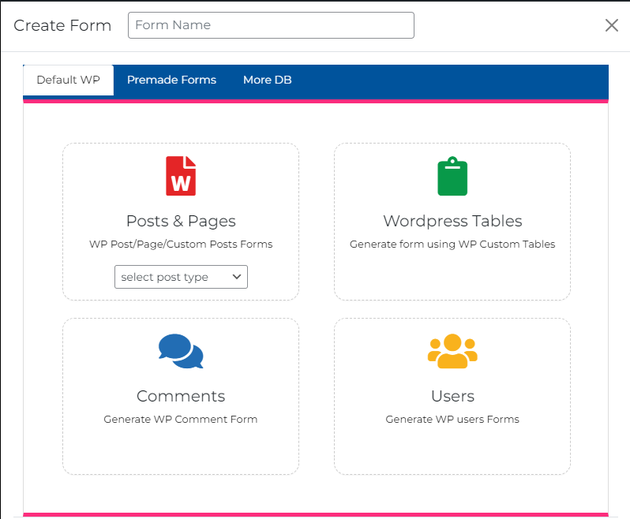Image resolution: width=630 pixels, height=519 pixels.
Task: Focus the Form Name input field
Action: click(271, 25)
